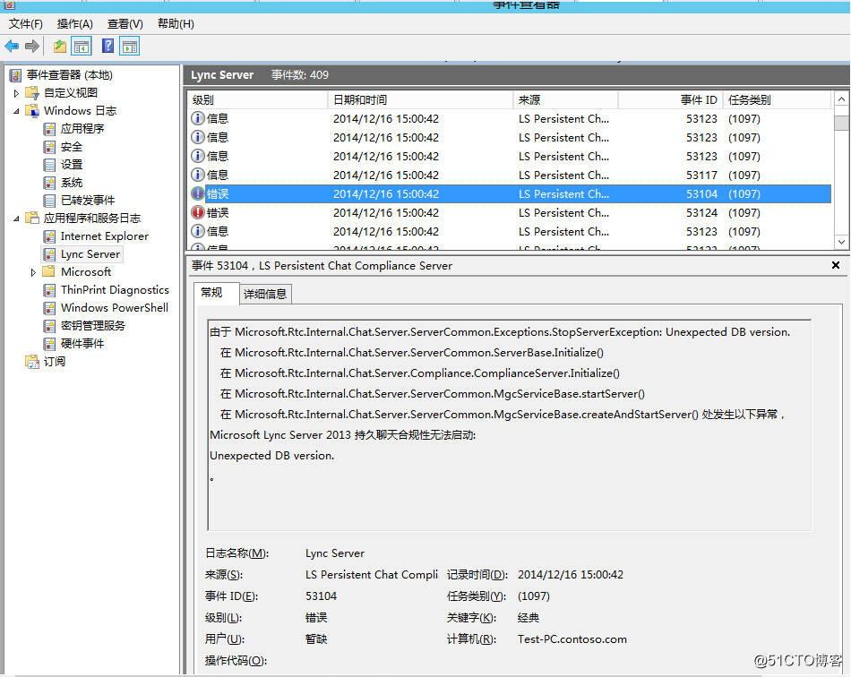Click the Internet Explorer log icon

(x=49, y=236)
